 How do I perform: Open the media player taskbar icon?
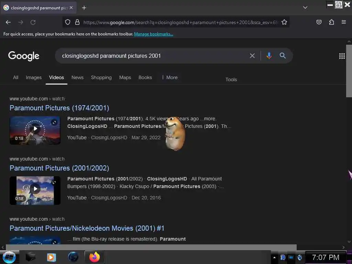[52, 257]
